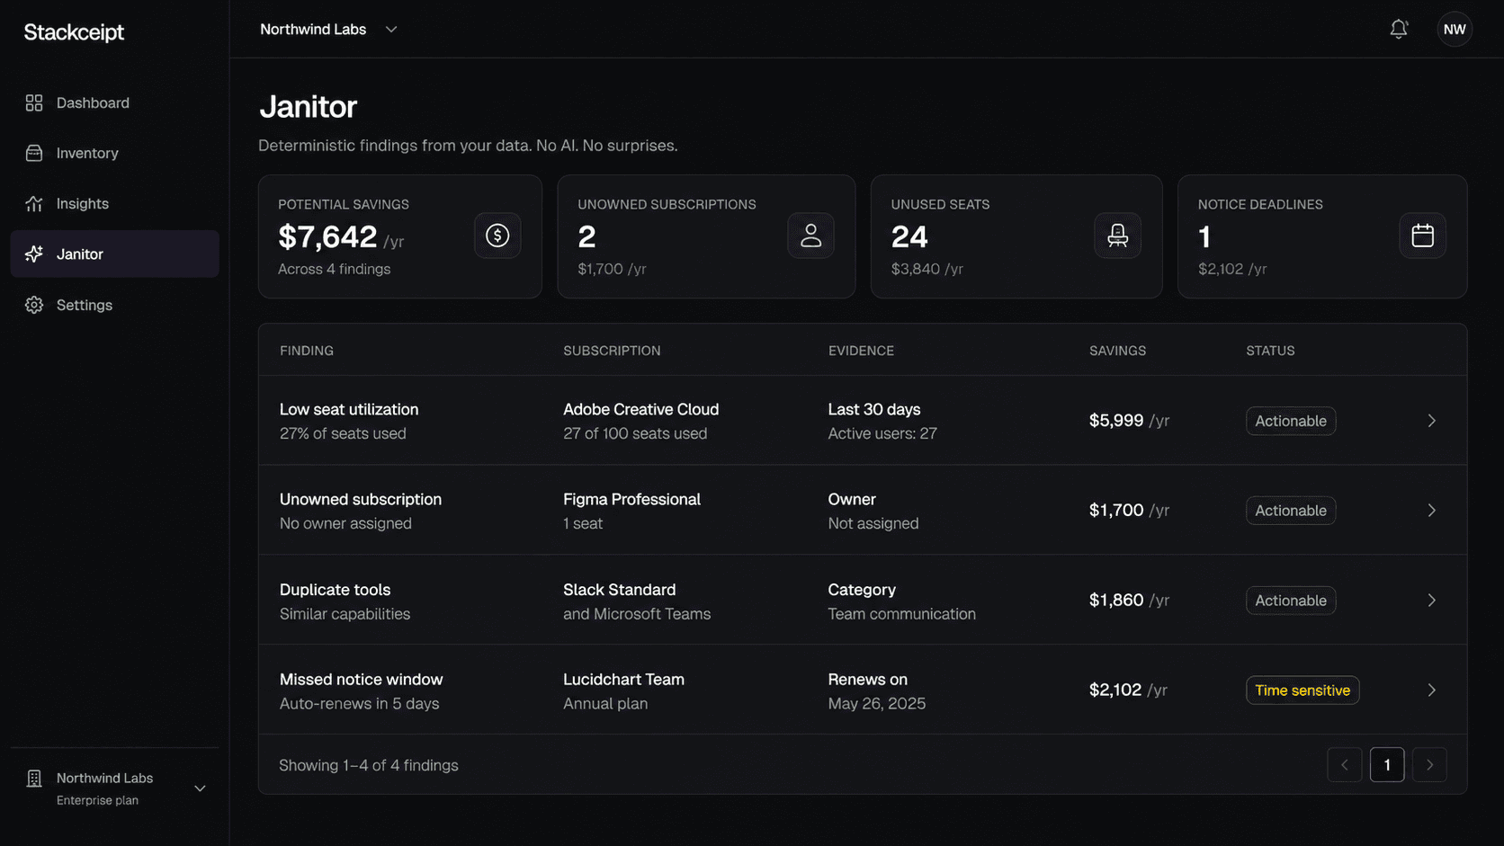Click the Finding column header
Screen dimensions: 1504x846
tap(307, 351)
